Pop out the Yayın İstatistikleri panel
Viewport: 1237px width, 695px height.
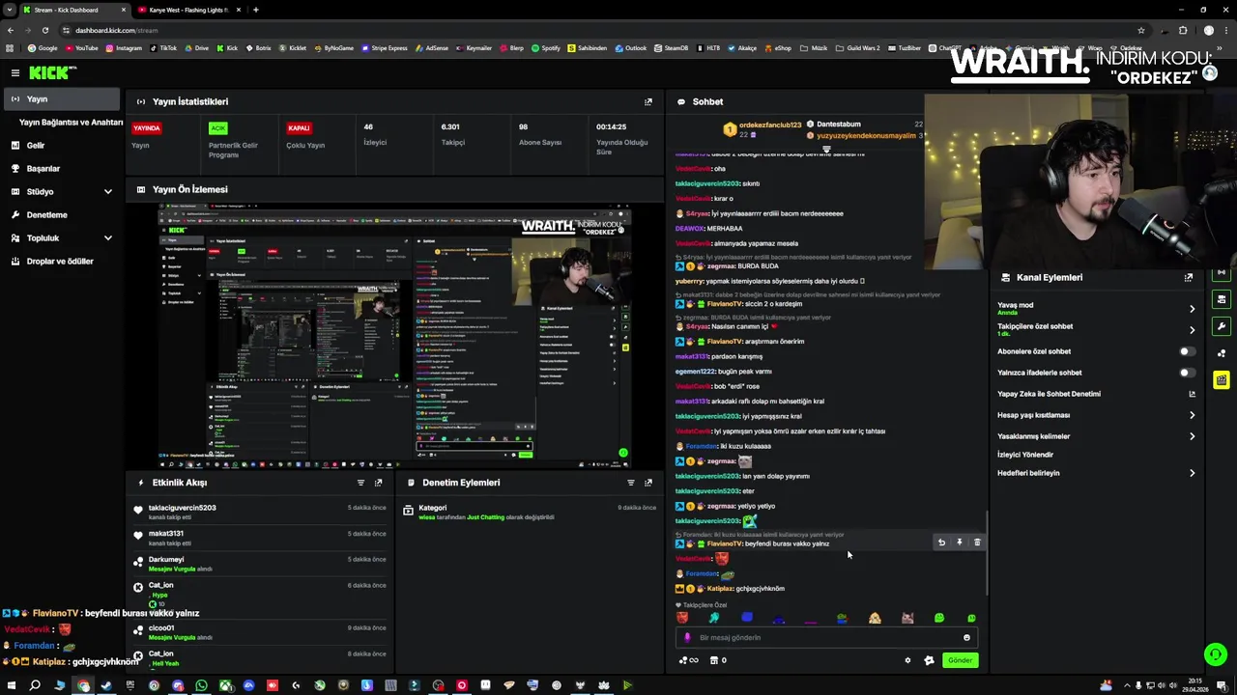tap(648, 101)
